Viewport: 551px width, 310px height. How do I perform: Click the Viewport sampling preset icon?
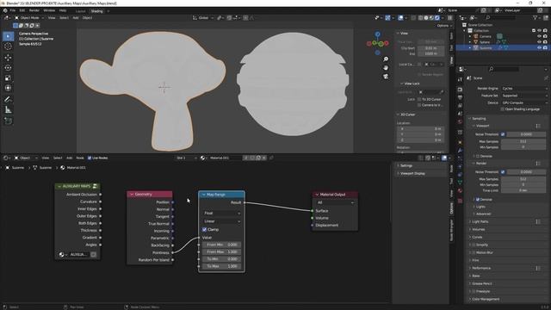[538, 126]
